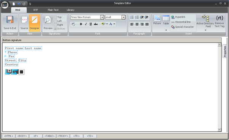The width and height of the screenshot is (229, 140).
Task: Insert a Picture
Action: tap(157, 20)
